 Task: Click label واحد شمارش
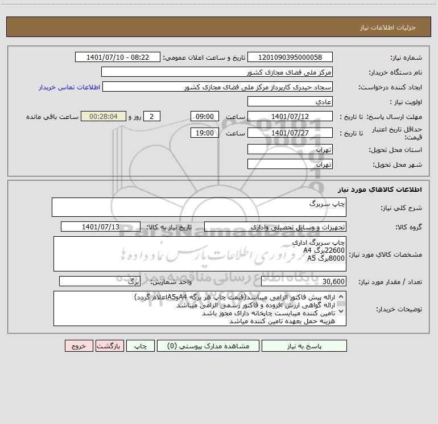pos(171,282)
